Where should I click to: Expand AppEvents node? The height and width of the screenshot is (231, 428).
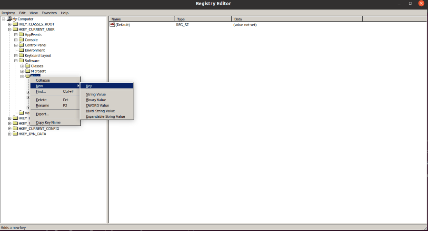point(16,35)
